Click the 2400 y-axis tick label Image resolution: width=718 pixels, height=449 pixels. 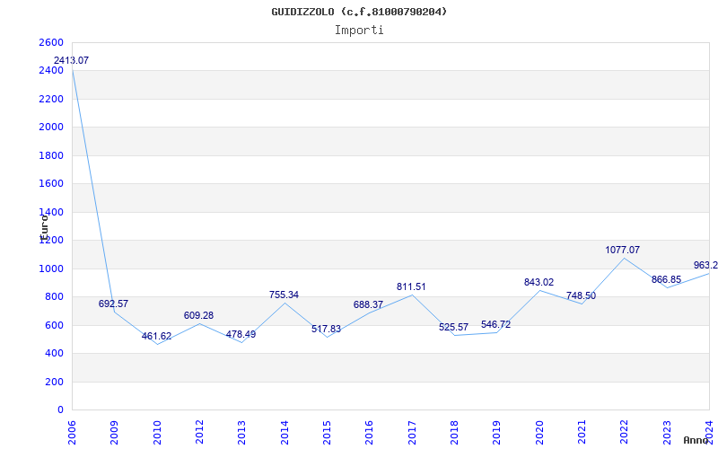[x=49, y=71]
